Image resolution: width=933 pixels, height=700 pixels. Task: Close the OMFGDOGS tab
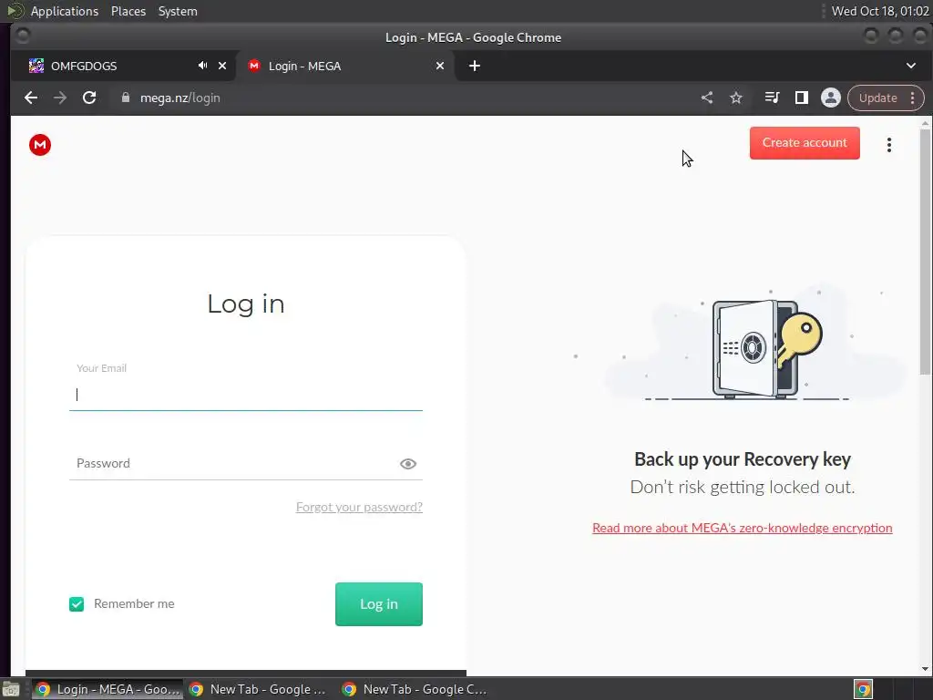tap(222, 66)
